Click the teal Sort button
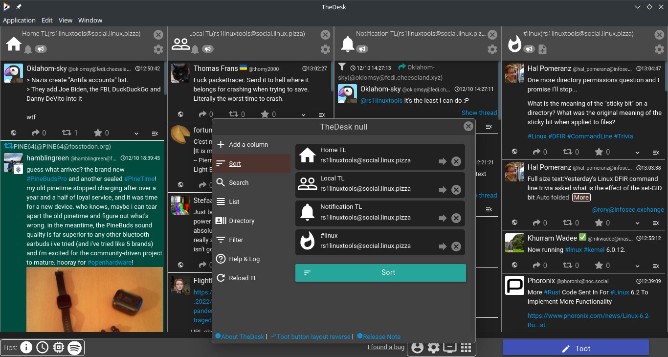This screenshot has height=357, width=668. coord(380,272)
